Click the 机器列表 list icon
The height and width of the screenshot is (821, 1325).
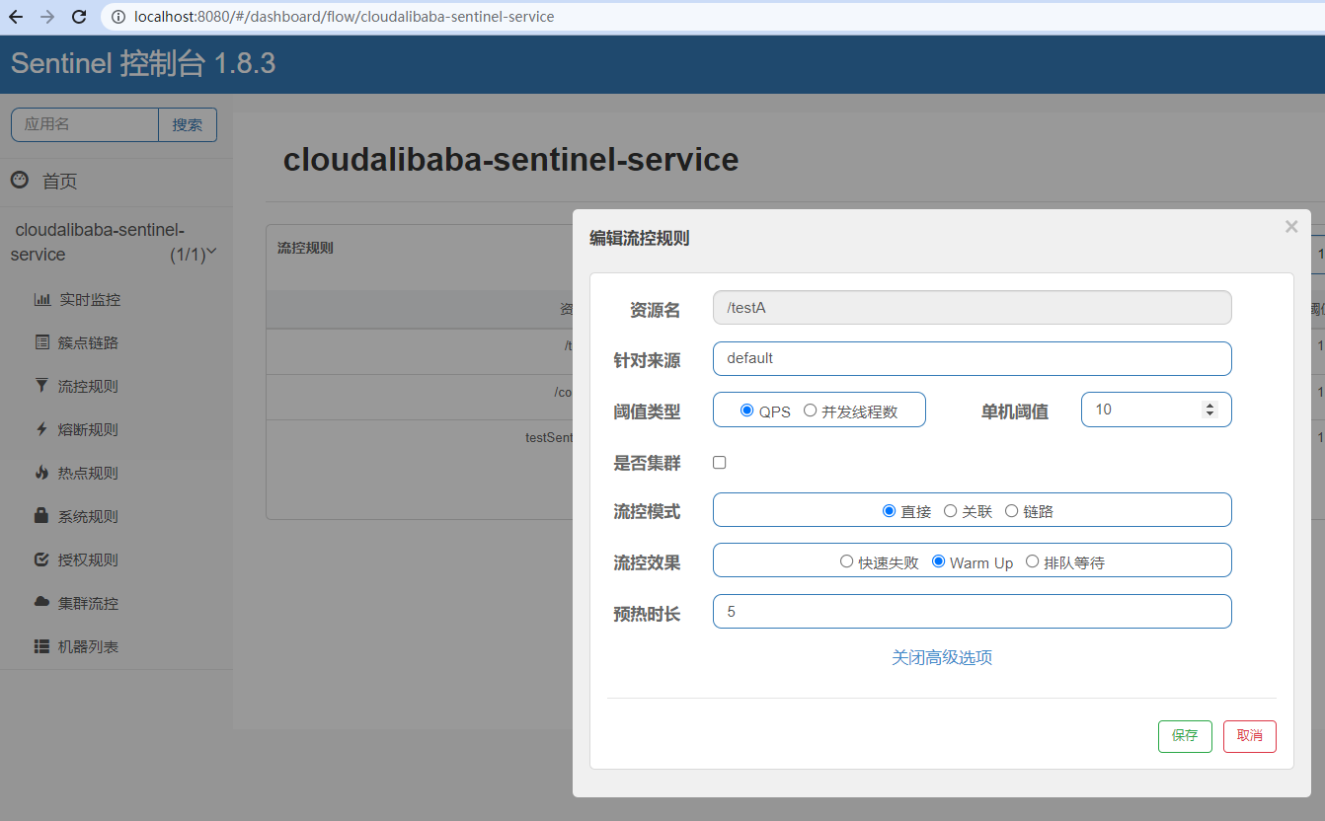tap(41, 646)
